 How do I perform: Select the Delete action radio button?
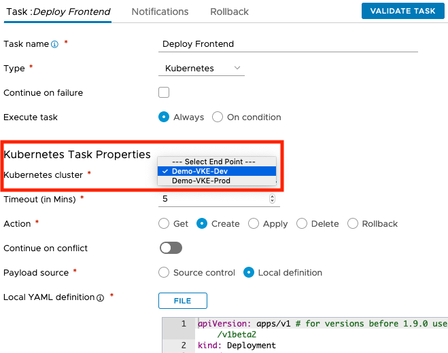[302, 224]
